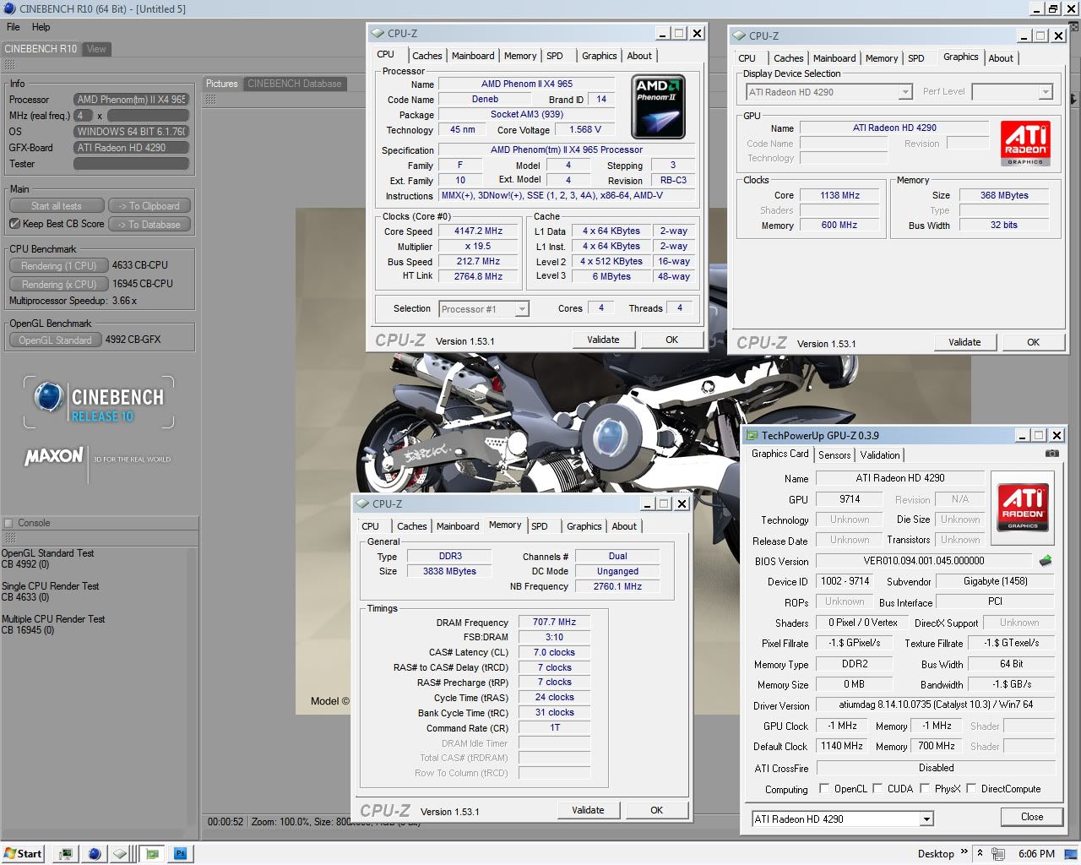Switch to the Sensors tab in GPU-Z
Viewport: 1081px width, 865px height.
tap(834, 455)
